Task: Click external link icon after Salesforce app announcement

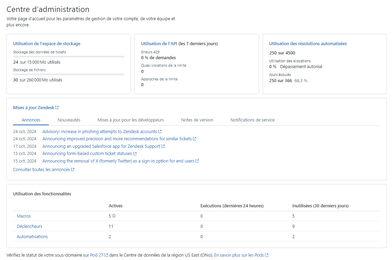Action: click(x=163, y=146)
